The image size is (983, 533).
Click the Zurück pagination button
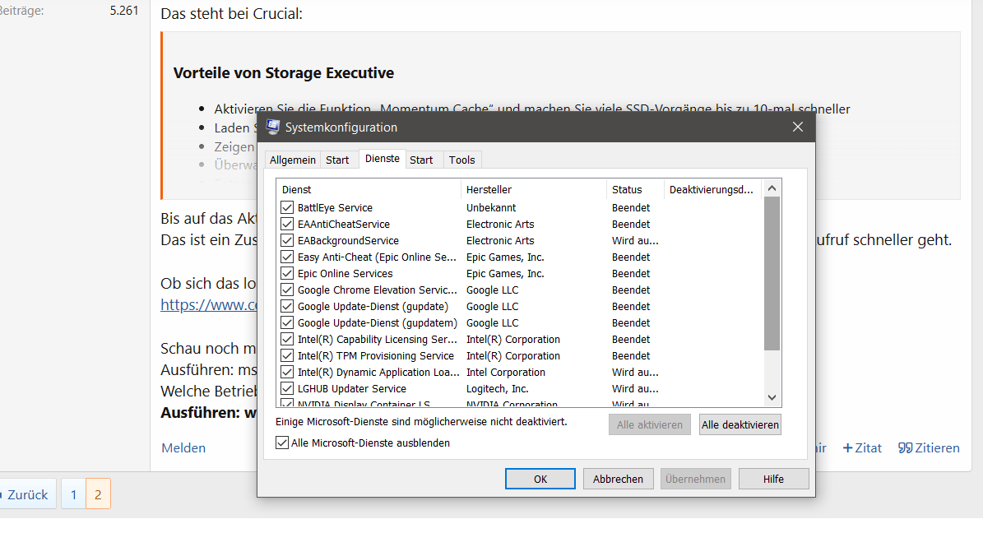point(26,494)
